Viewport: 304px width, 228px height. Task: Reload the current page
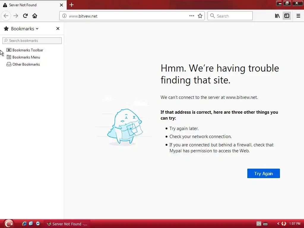point(26,16)
